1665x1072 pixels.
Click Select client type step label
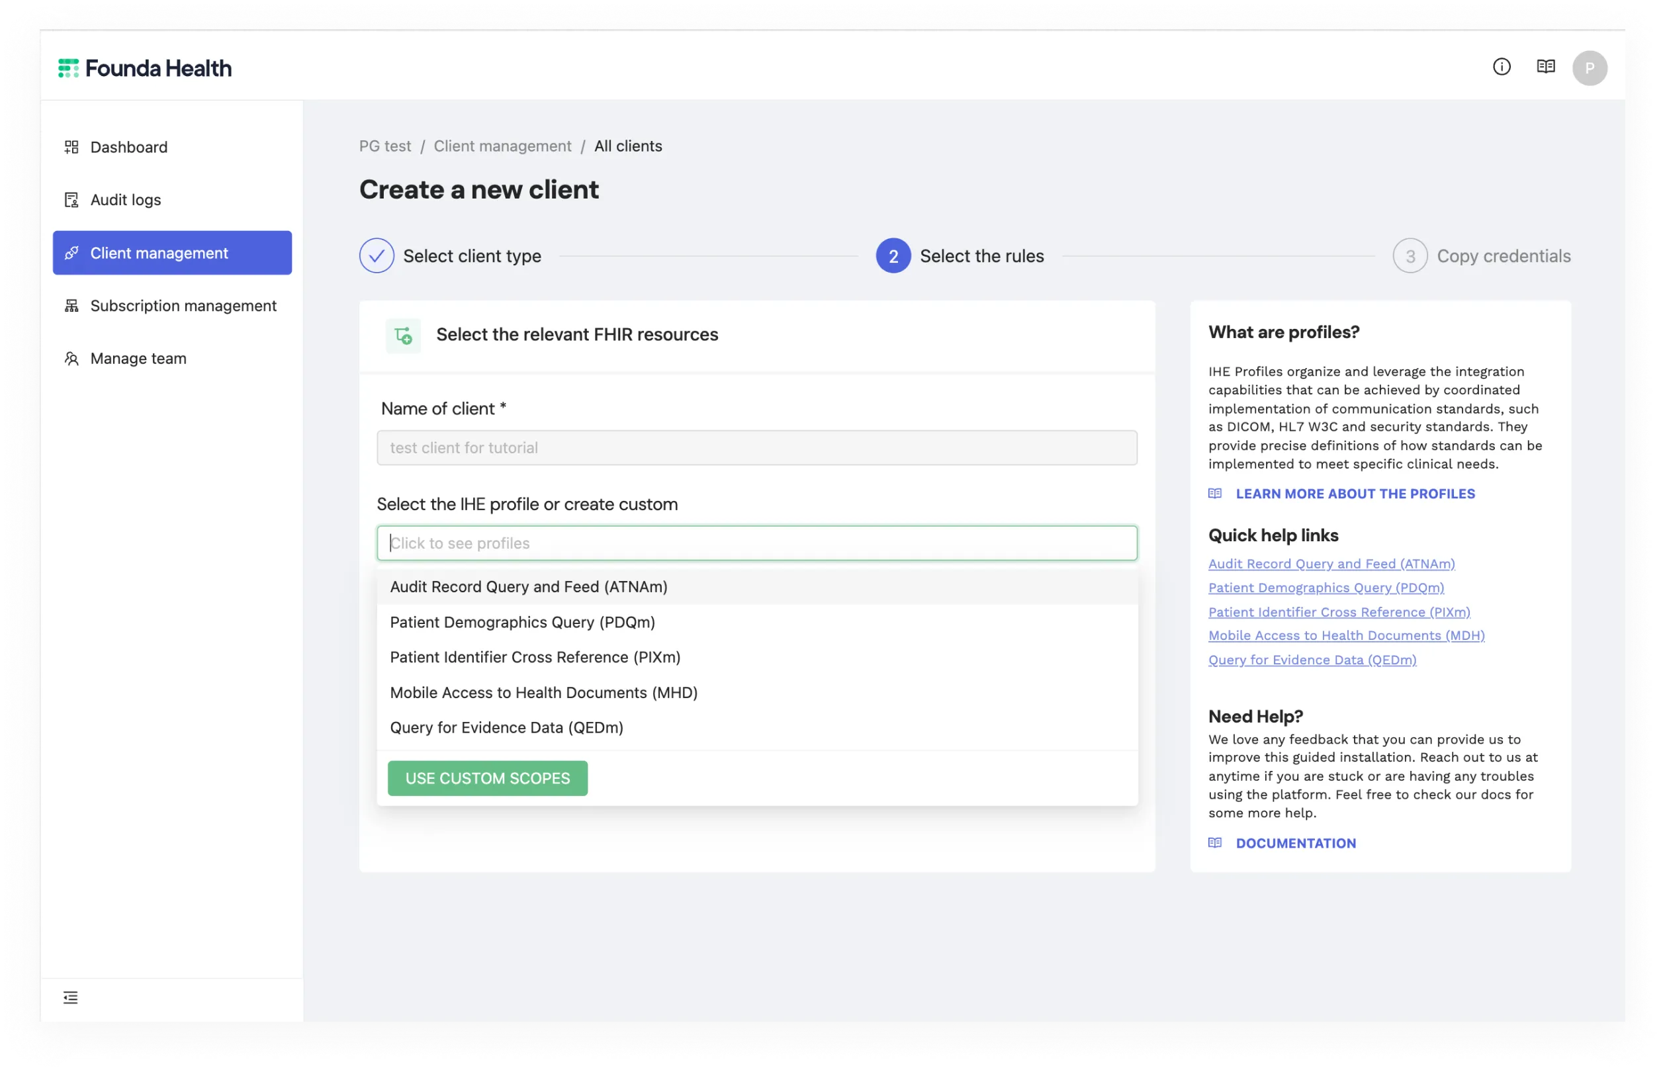click(x=472, y=256)
